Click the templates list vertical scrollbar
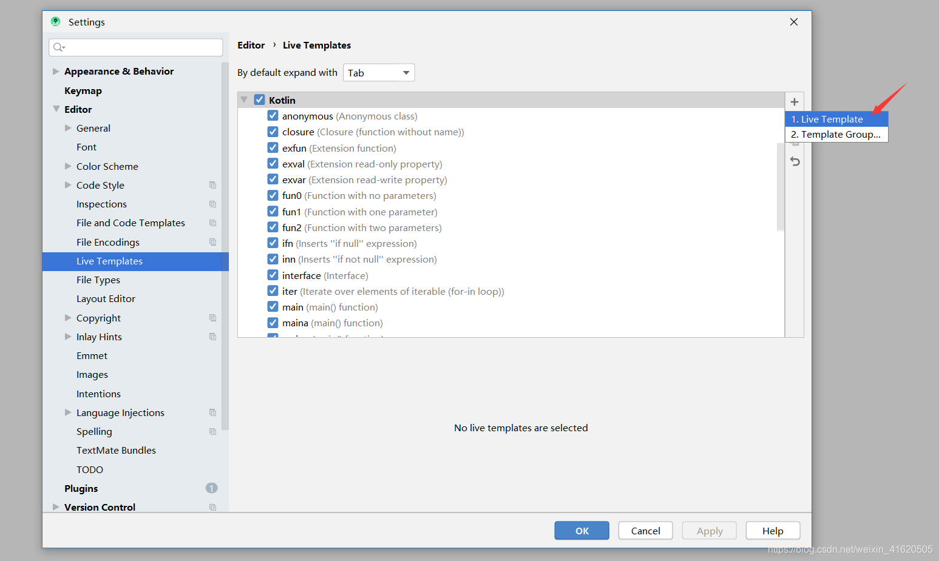 point(781,187)
